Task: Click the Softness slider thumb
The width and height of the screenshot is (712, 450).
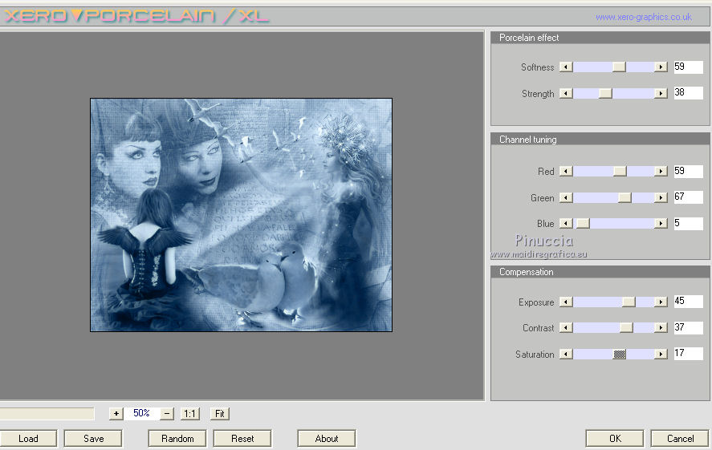Action: coord(619,67)
